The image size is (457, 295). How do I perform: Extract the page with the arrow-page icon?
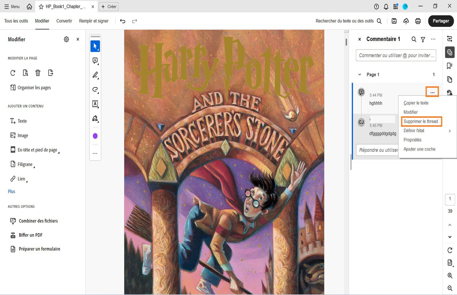[50, 73]
